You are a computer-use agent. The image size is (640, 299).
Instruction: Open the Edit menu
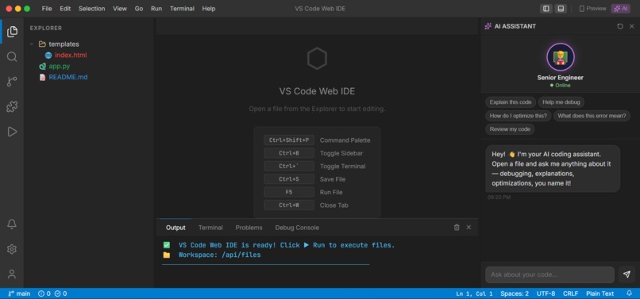pyautogui.click(x=65, y=9)
